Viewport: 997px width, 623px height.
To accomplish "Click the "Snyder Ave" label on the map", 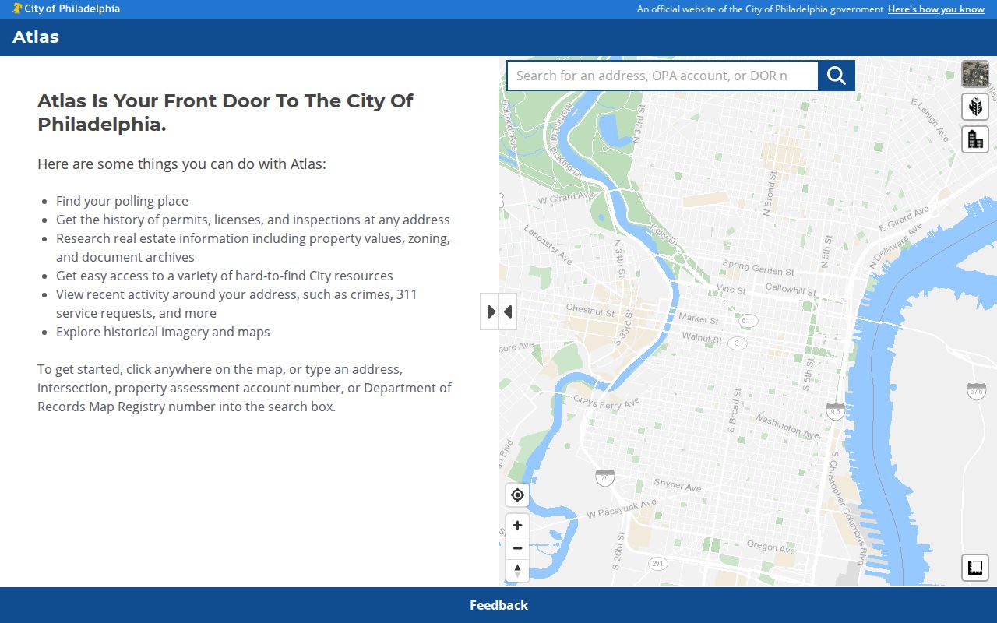I will [678, 485].
